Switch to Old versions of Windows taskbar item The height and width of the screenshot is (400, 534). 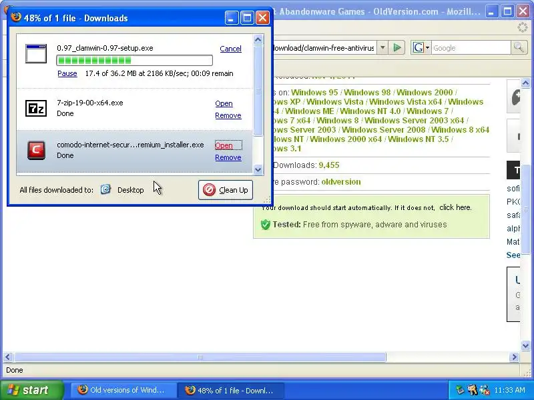pyautogui.click(x=123, y=390)
